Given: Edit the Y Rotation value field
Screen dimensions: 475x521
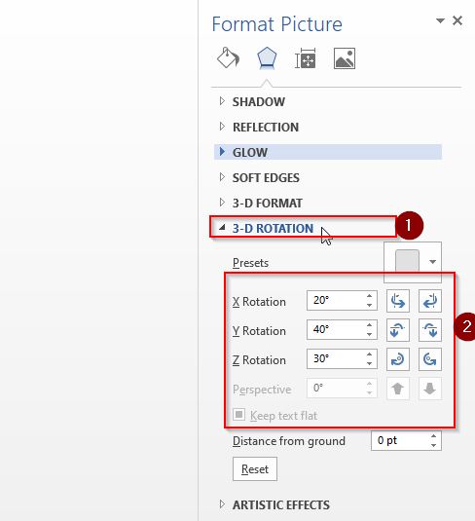Looking at the screenshot, I should 336,329.
